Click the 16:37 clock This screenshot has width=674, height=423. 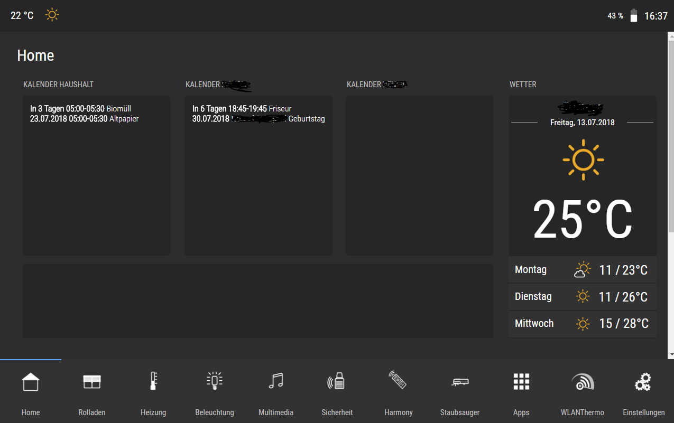point(656,16)
